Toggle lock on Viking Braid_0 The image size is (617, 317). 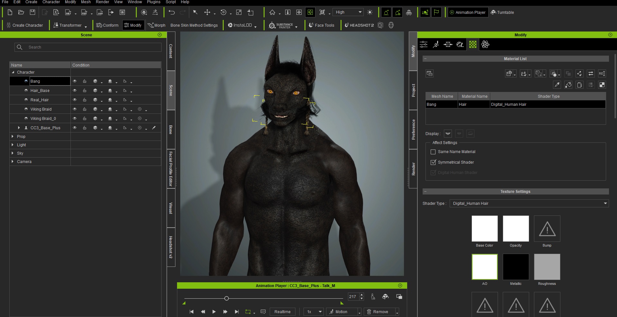85,118
